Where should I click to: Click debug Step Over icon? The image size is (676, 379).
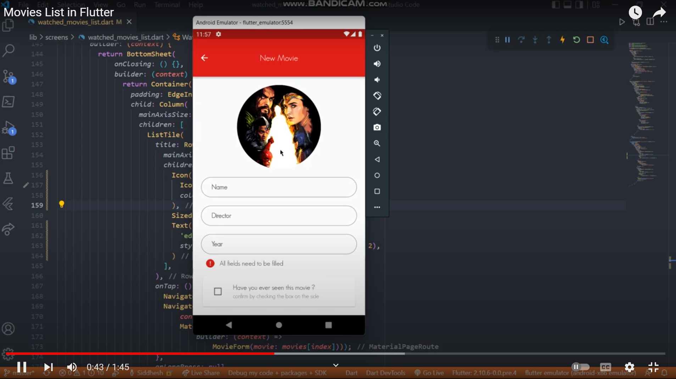coord(521,40)
